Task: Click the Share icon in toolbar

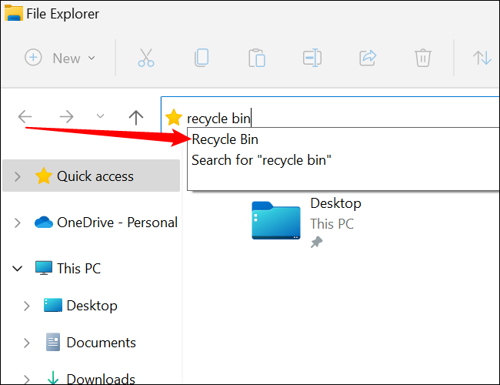Action: tap(367, 58)
